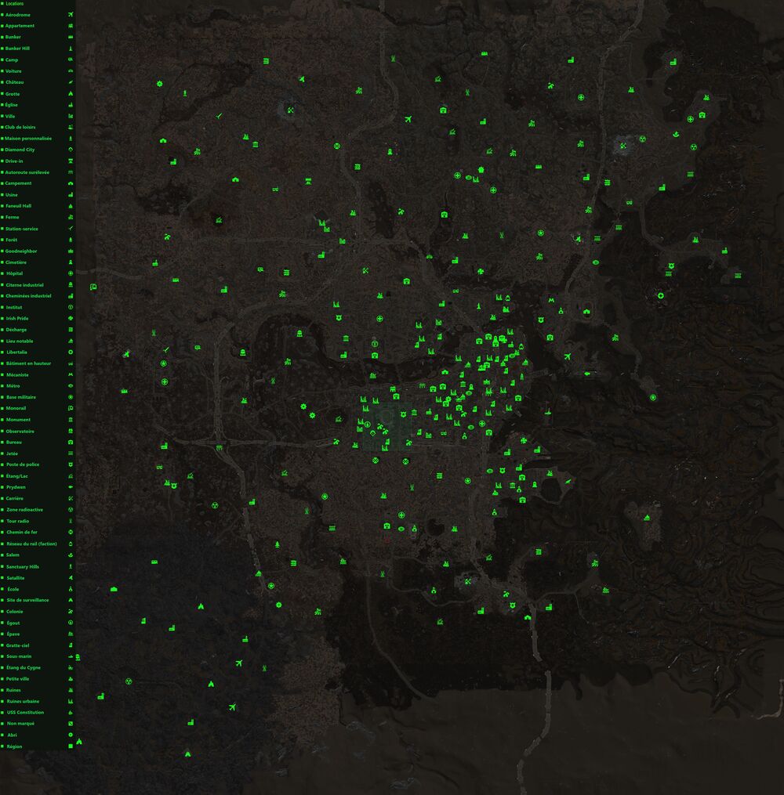Select the 'Cimetière' legend label
The width and height of the screenshot is (784, 795).
point(16,262)
